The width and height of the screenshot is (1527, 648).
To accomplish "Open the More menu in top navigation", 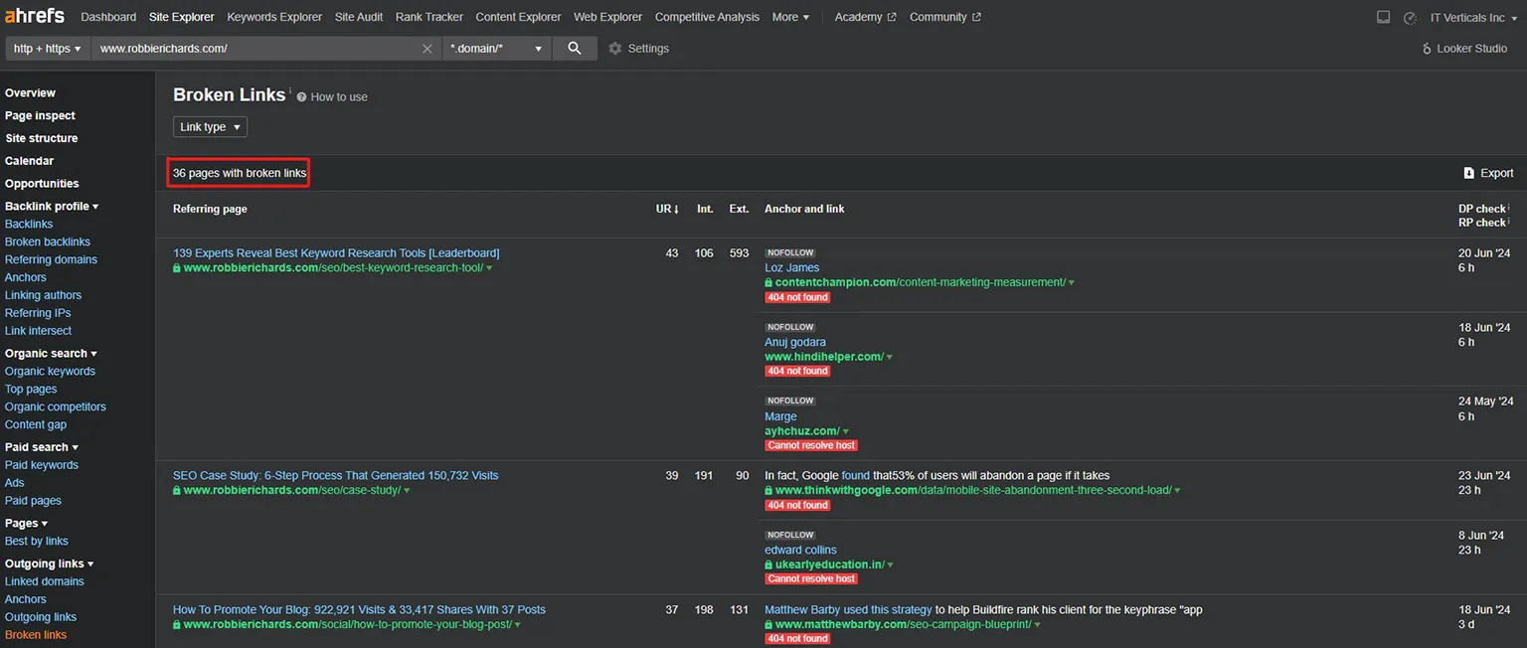I will click(790, 17).
